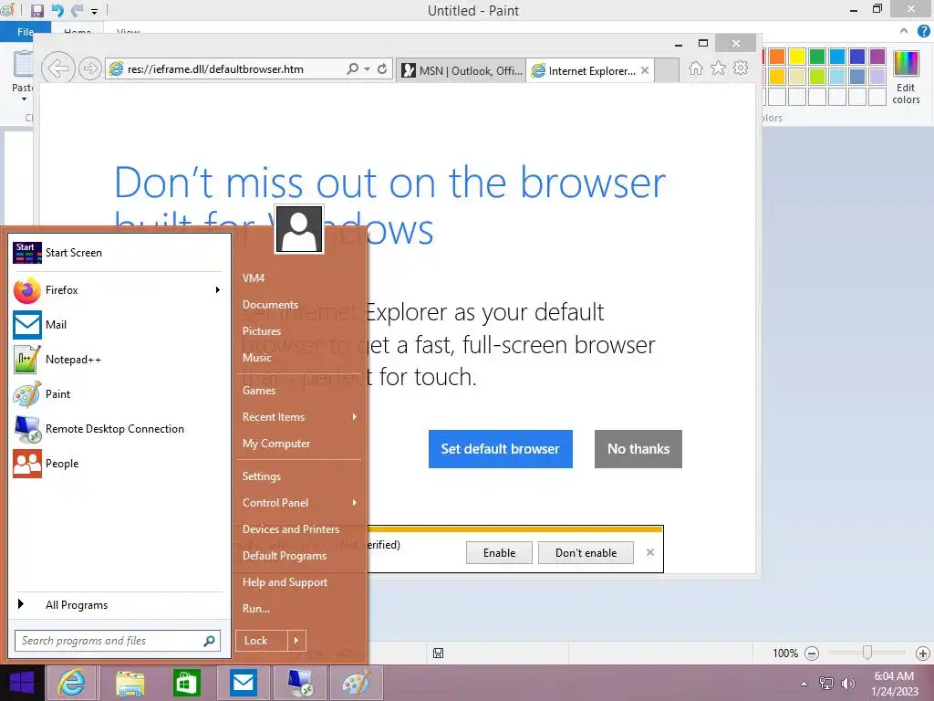This screenshot has width=934, height=701.
Task: Open Notepad++ from the start menu
Action: click(118, 360)
